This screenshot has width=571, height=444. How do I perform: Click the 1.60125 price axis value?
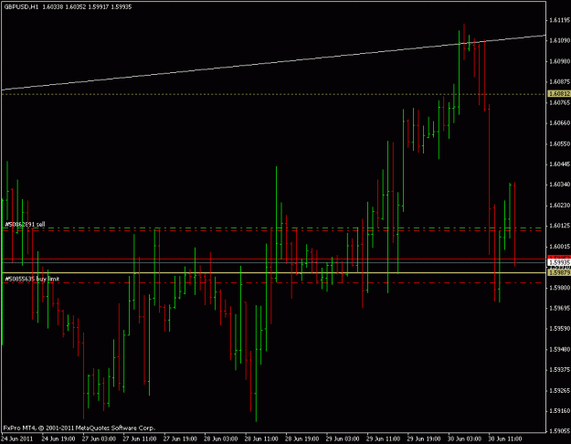point(559,226)
